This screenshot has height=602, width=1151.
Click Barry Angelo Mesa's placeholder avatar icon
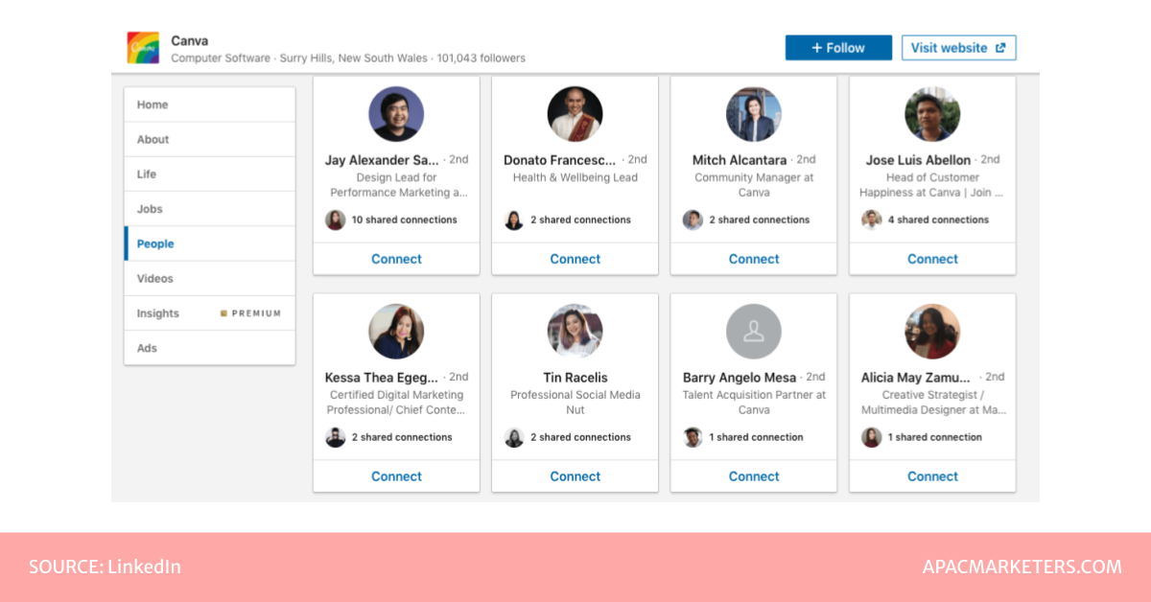[x=754, y=332]
